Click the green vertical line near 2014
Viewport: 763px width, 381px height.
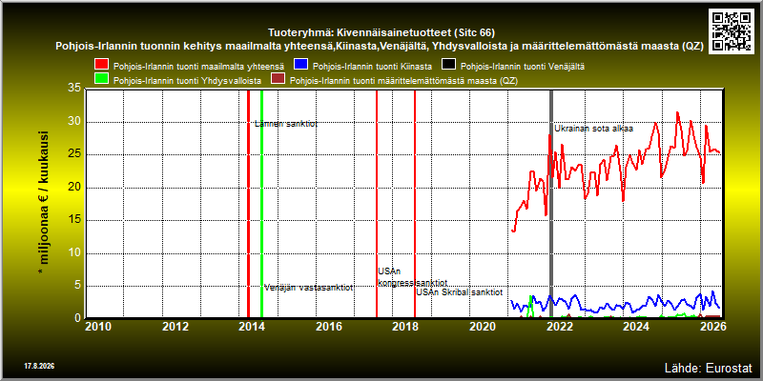[x=261, y=204]
